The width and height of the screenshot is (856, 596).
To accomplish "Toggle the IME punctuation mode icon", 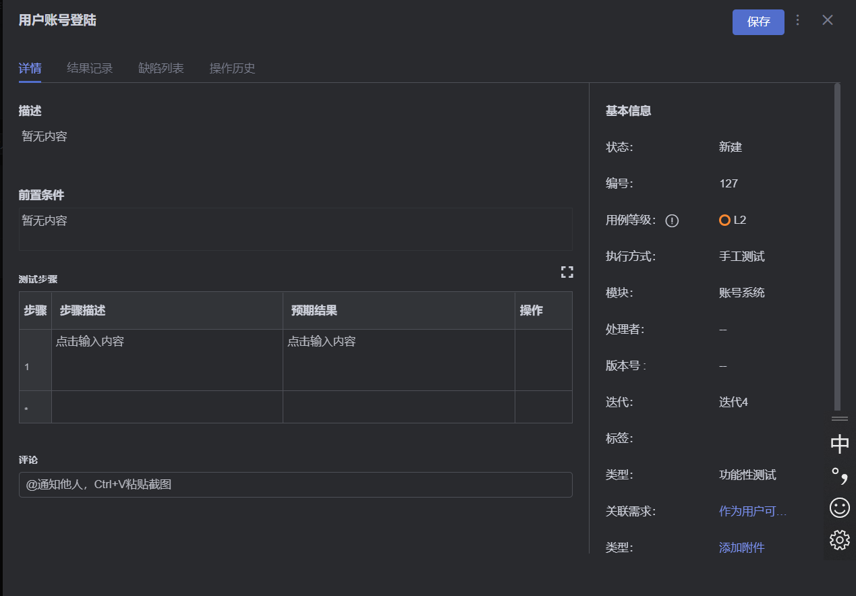I will tap(840, 476).
